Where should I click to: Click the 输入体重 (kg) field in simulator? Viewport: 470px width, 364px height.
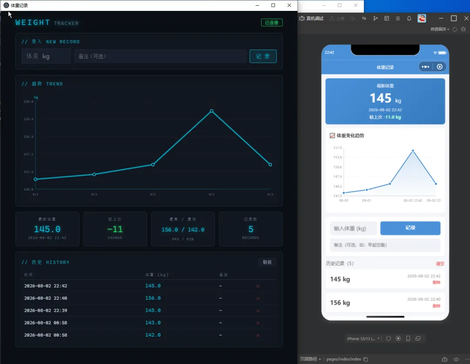pos(353,229)
